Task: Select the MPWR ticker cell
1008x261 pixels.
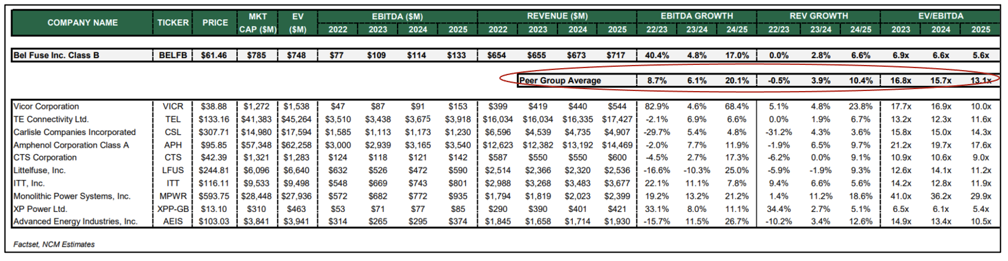Action: coord(173,196)
